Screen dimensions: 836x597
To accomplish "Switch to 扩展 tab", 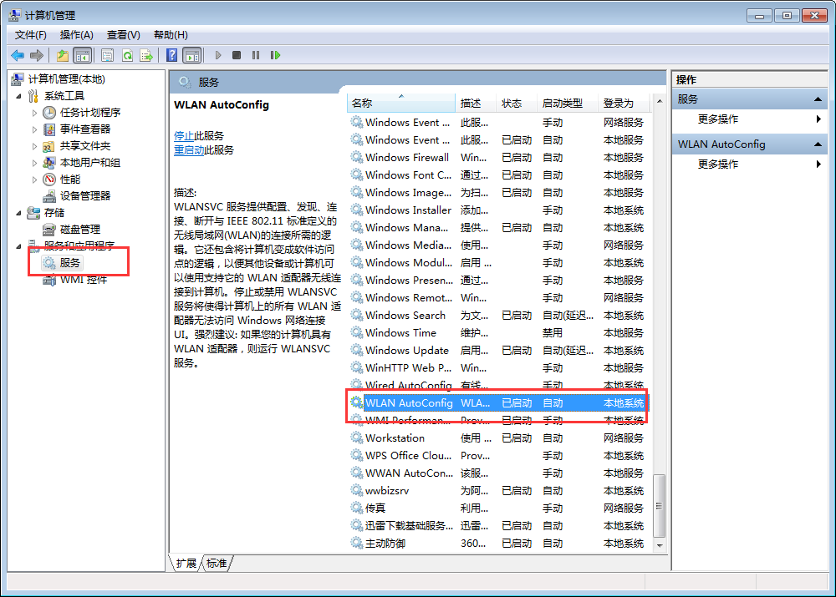I will (x=186, y=564).
